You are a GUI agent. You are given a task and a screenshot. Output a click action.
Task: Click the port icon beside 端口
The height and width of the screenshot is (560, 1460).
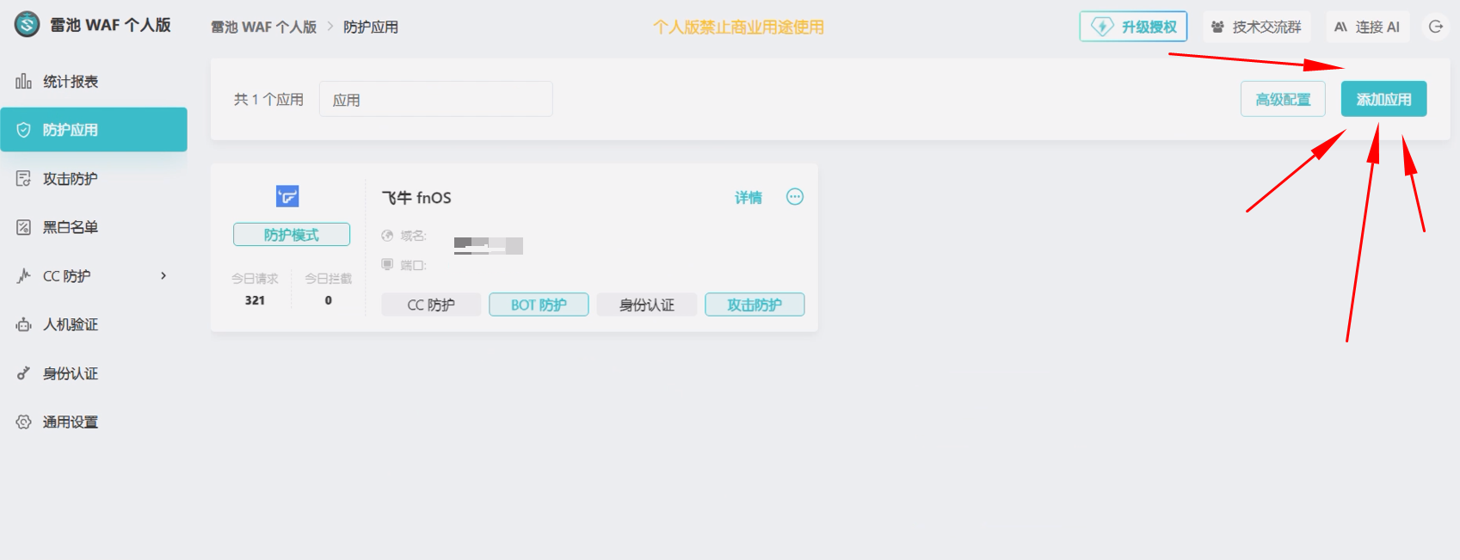click(387, 265)
